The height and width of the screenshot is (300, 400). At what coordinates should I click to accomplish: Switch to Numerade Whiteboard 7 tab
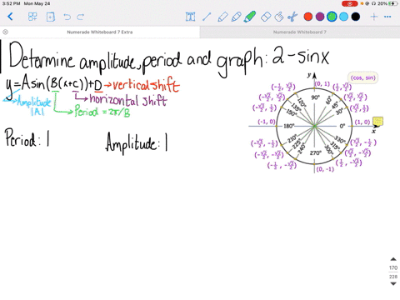pos(300,32)
